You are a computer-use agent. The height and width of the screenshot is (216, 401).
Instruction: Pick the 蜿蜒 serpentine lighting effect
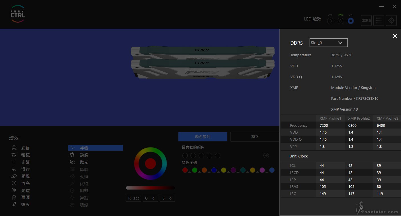[x=79, y=205]
